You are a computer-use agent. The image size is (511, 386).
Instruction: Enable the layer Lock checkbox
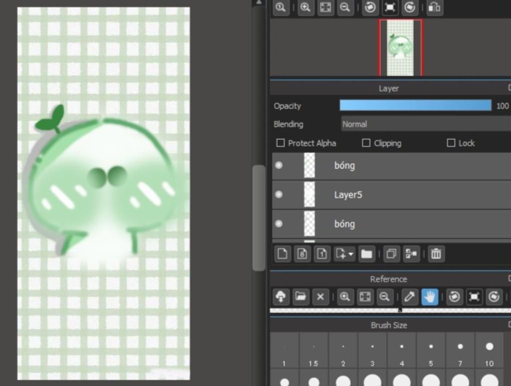(451, 143)
